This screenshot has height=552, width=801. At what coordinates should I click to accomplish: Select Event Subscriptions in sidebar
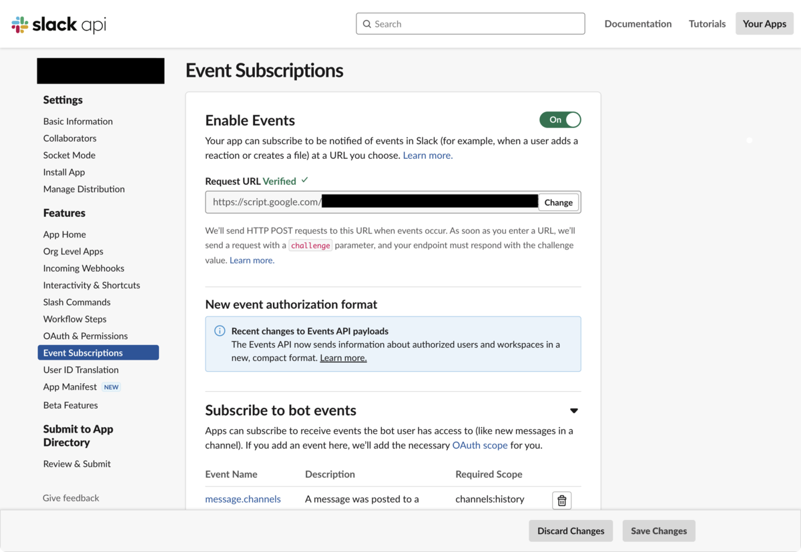click(98, 352)
